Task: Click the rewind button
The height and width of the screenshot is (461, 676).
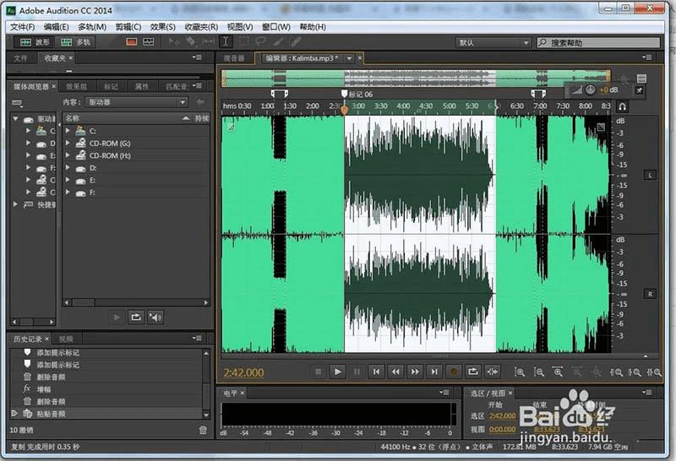Action: 395,371
